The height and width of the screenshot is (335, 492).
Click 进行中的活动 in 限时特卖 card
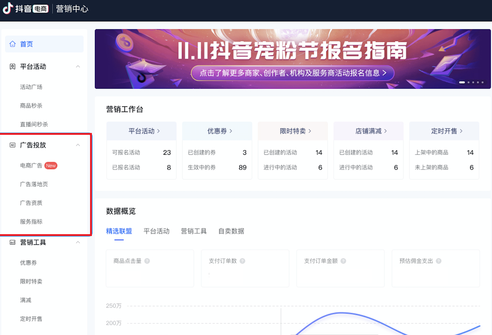pos(281,167)
